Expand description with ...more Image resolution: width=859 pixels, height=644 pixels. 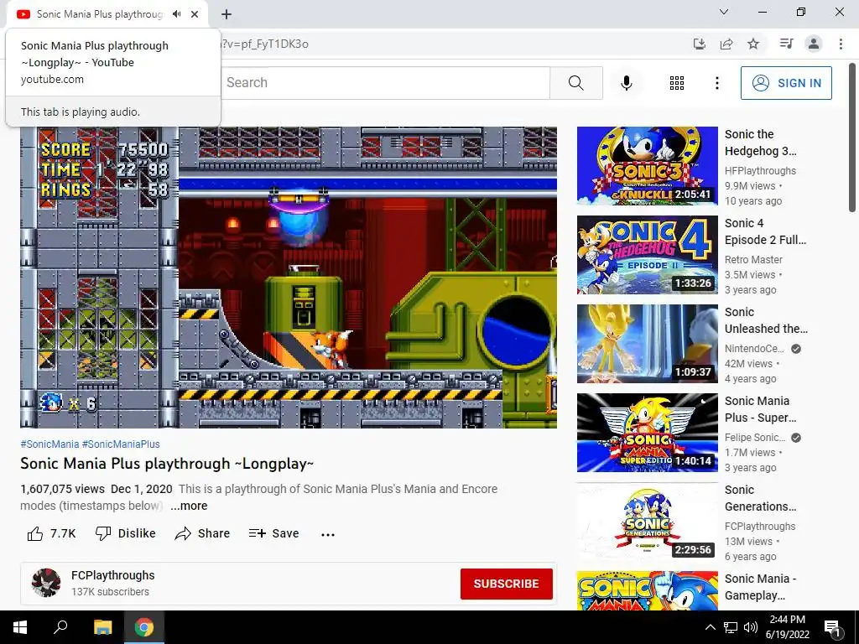tap(189, 506)
